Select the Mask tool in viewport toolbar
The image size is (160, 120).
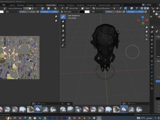pos(63,40)
